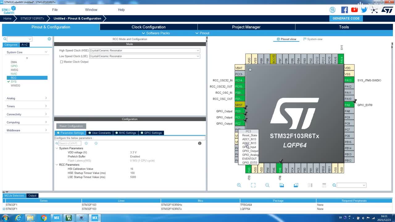Select the A->Z tab
Image resolution: width=395 pixels, height=222 pixels.
coord(24,45)
